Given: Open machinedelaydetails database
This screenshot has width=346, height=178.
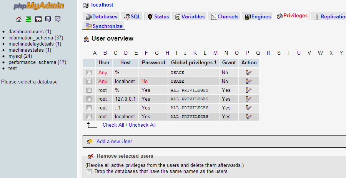Looking at the screenshot, I should (35, 44).
